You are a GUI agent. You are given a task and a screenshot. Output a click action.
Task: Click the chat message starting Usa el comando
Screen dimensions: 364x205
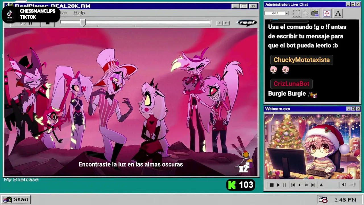307,36
